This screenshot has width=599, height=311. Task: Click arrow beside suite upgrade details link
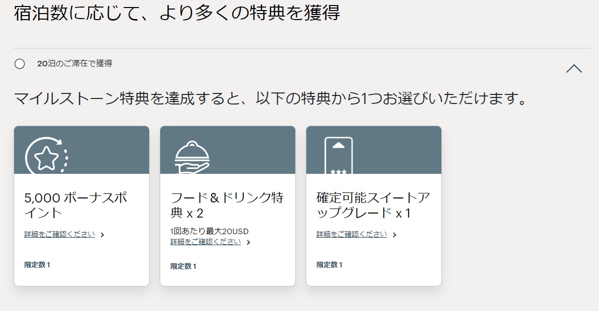[x=394, y=235]
